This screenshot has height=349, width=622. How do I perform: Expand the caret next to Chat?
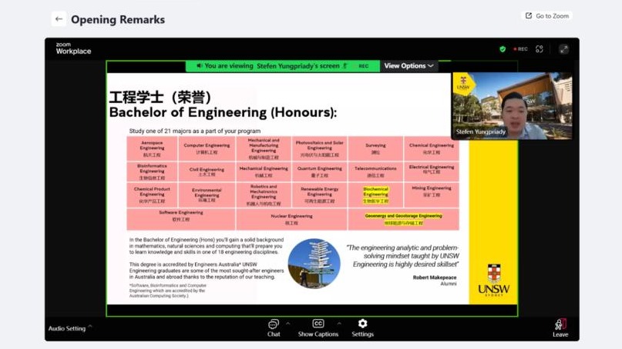[288, 324]
